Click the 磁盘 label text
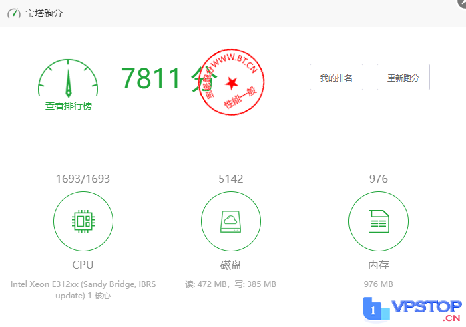Screen dimensions: 466x327 tap(231, 265)
